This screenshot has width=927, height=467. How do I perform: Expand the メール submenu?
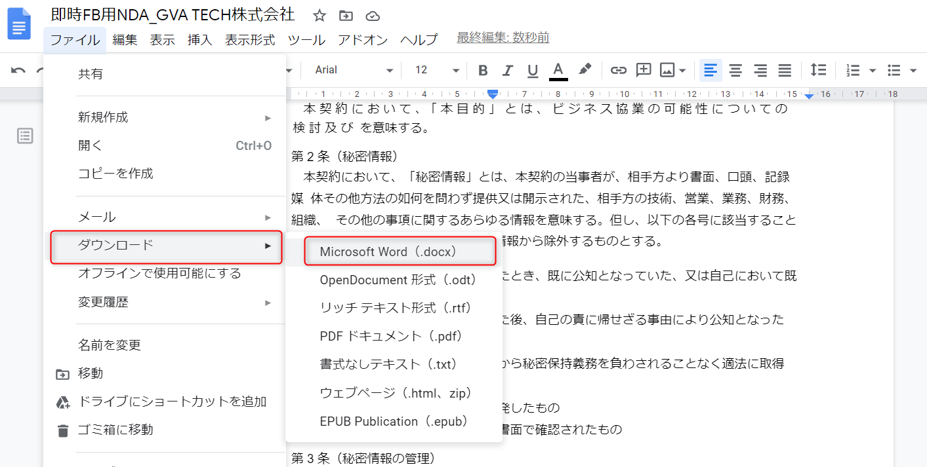click(x=165, y=217)
